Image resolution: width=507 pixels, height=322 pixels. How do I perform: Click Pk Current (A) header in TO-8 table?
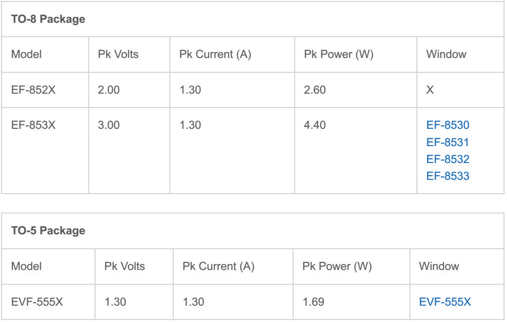pyautogui.click(x=215, y=54)
